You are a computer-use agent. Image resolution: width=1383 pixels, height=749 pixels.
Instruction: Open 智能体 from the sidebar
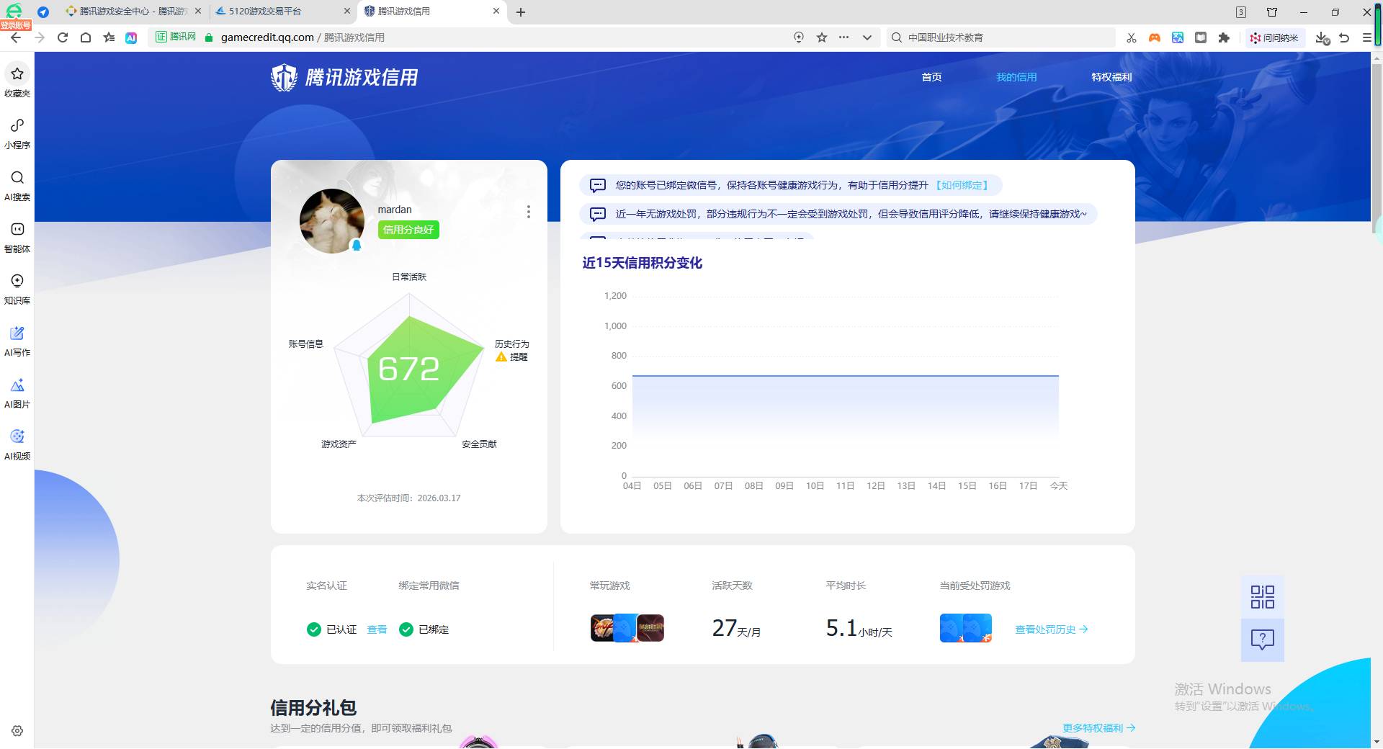pos(17,236)
